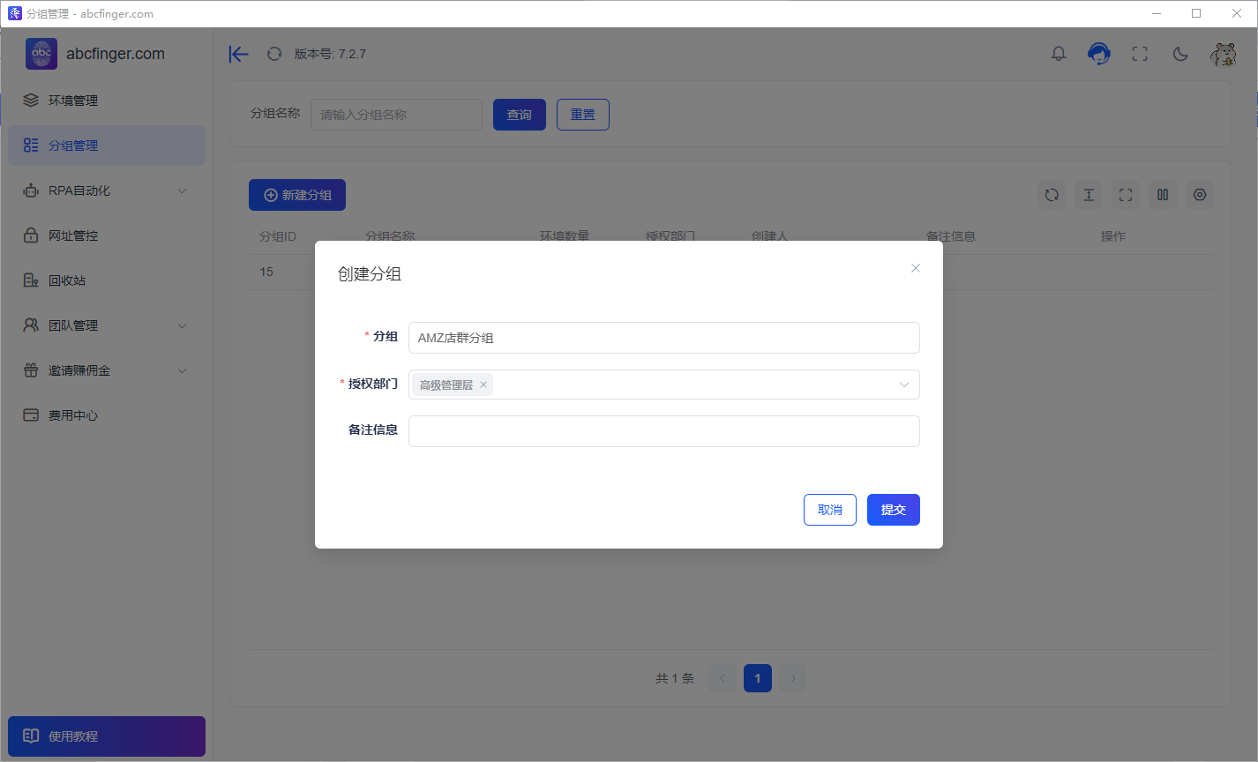
Task: Change table row density
Action: tap(1089, 195)
